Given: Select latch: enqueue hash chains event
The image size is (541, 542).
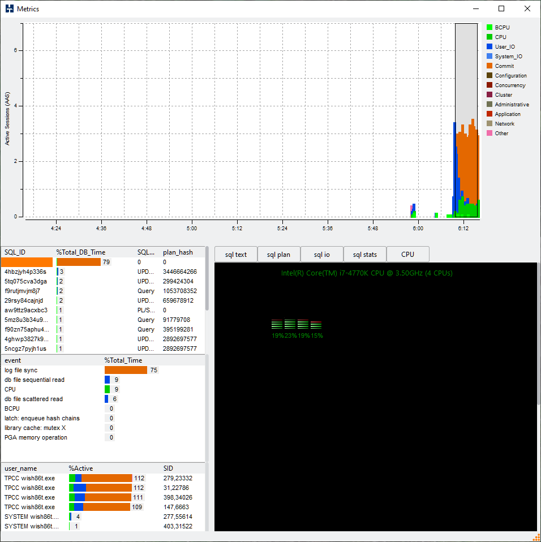Looking at the screenshot, I should pyautogui.click(x=103, y=418).
